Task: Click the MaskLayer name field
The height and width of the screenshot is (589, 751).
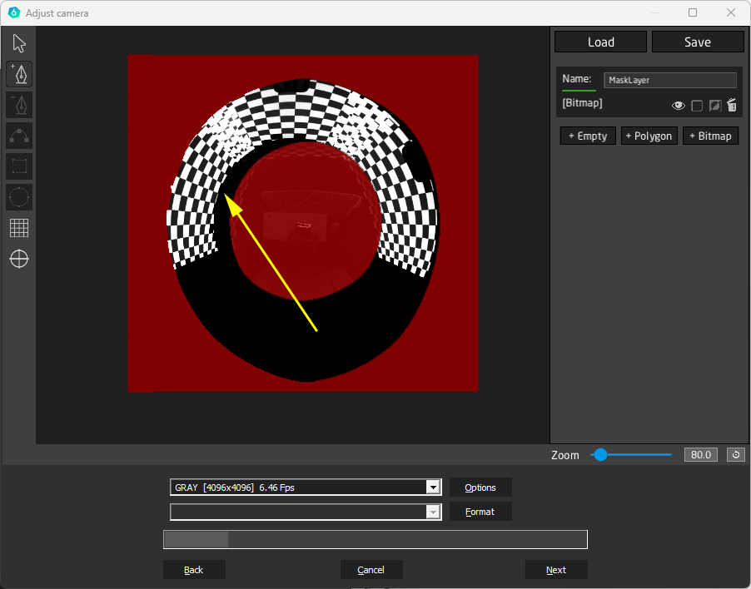Action: click(669, 80)
